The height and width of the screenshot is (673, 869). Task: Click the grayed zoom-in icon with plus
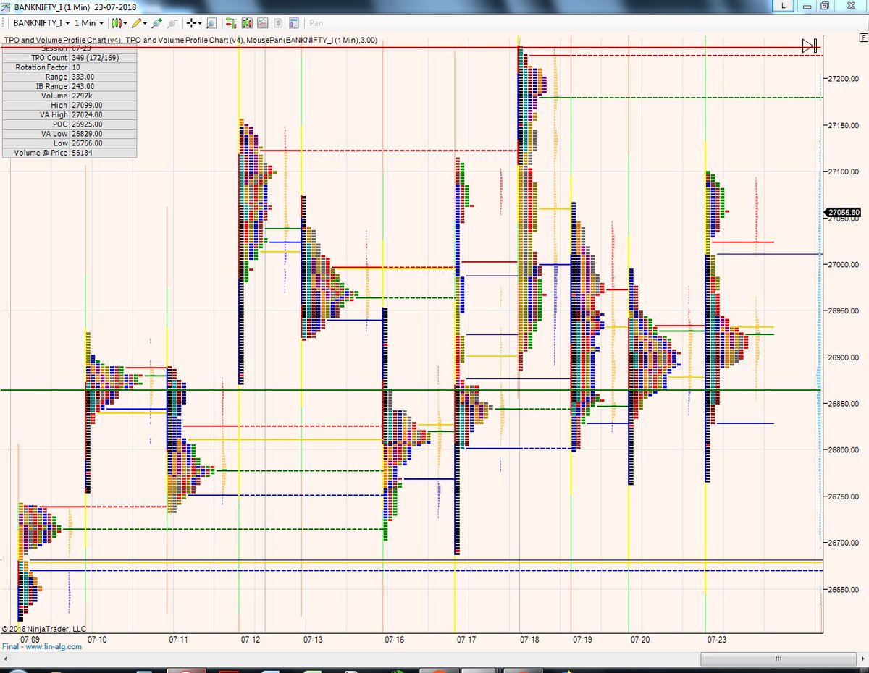click(x=156, y=23)
